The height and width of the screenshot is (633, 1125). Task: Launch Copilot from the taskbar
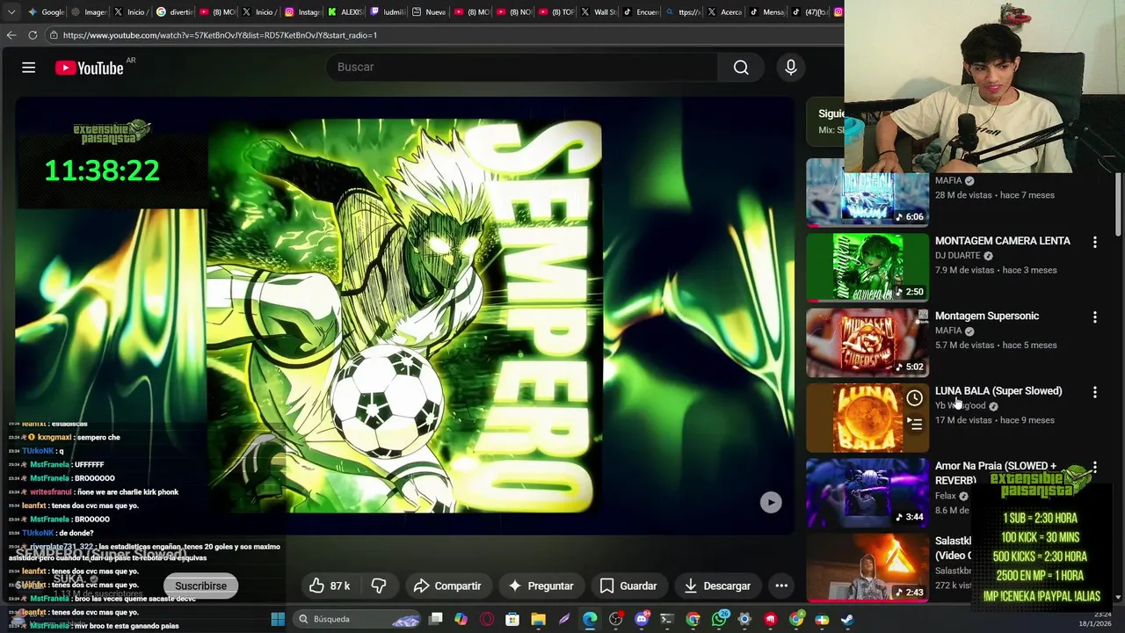click(461, 619)
